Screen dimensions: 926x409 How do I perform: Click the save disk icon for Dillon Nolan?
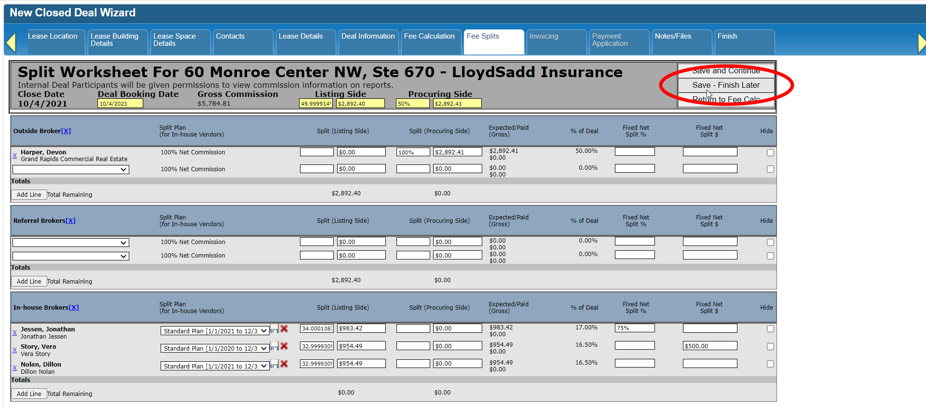pyautogui.click(x=274, y=364)
